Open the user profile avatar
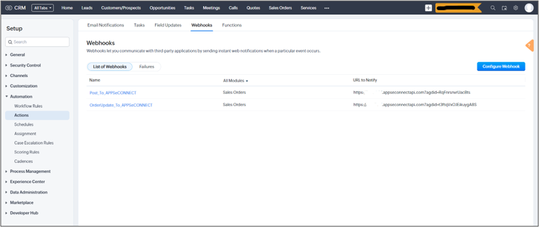539x227 pixels. [x=529, y=8]
